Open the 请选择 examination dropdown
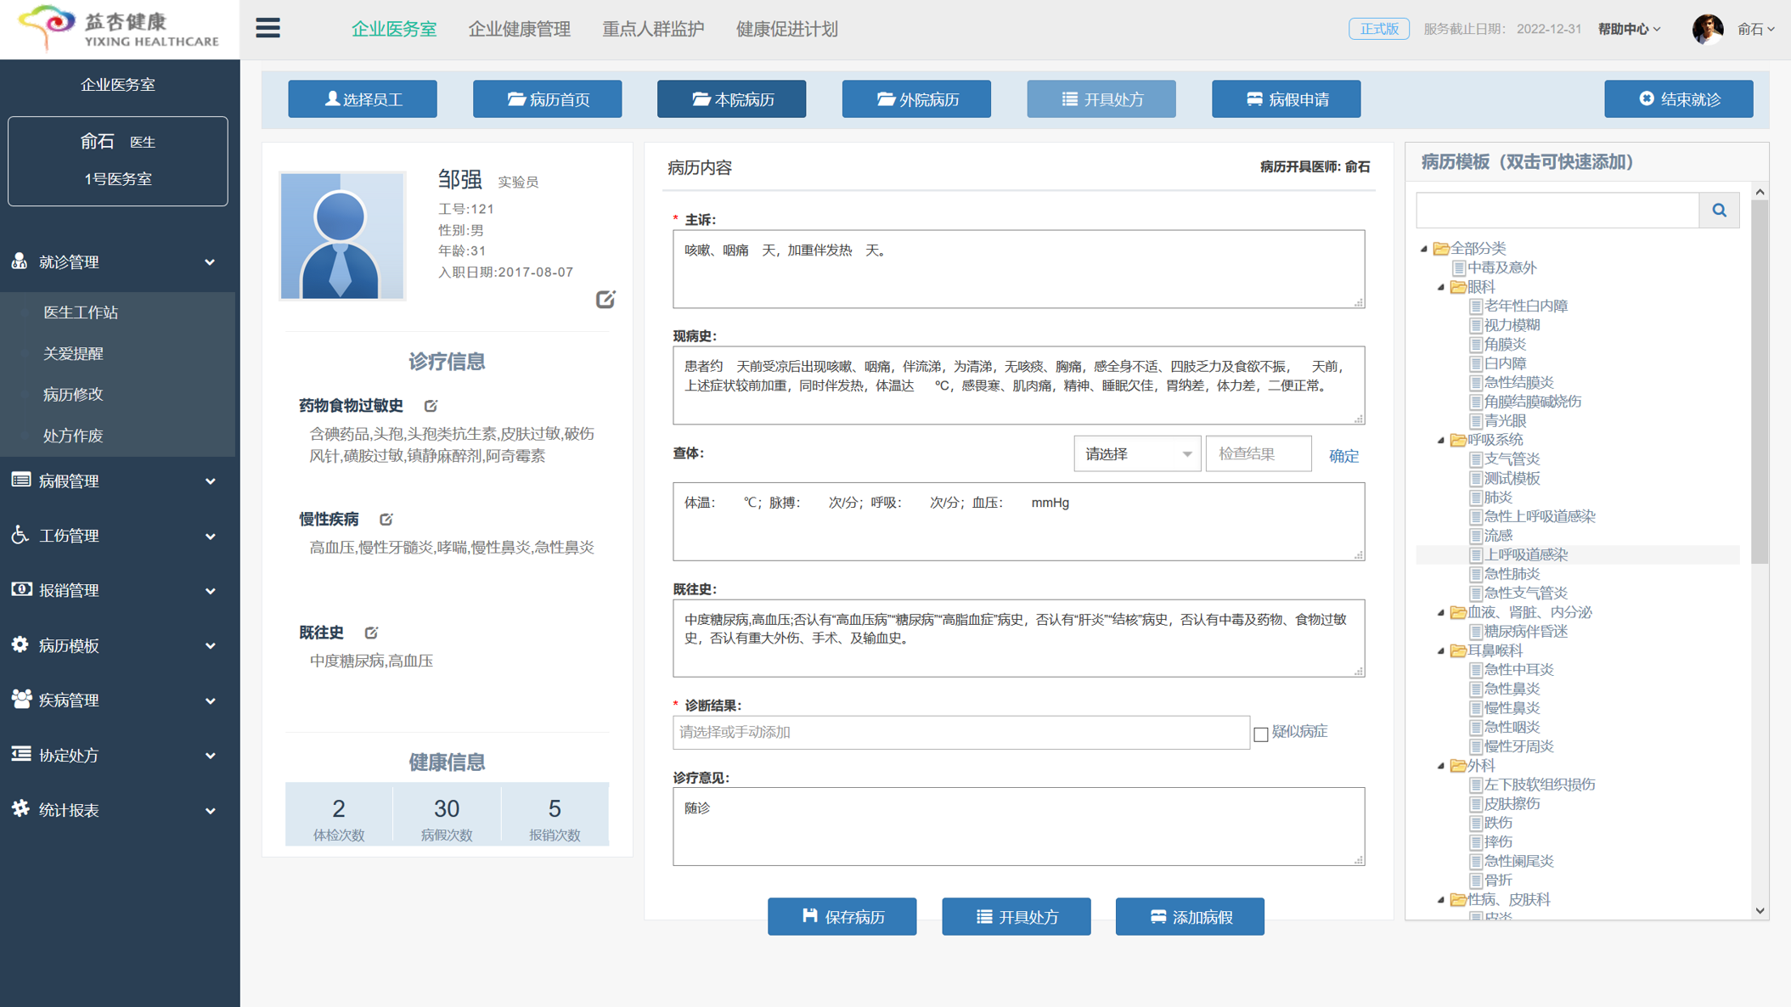The height and width of the screenshot is (1007, 1791). click(x=1136, y=454)
